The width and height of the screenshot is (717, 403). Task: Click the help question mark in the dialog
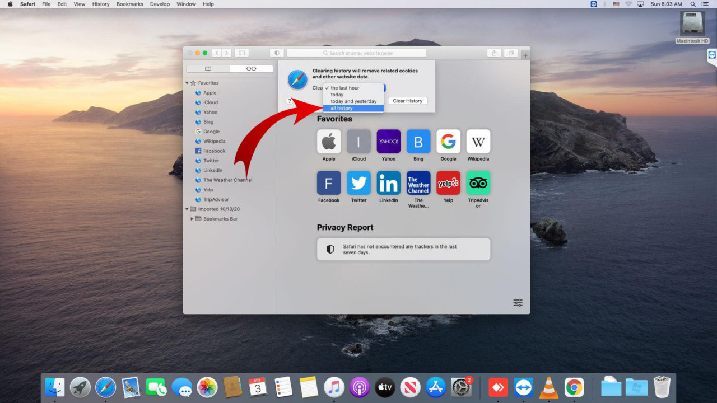click(290, 101)
